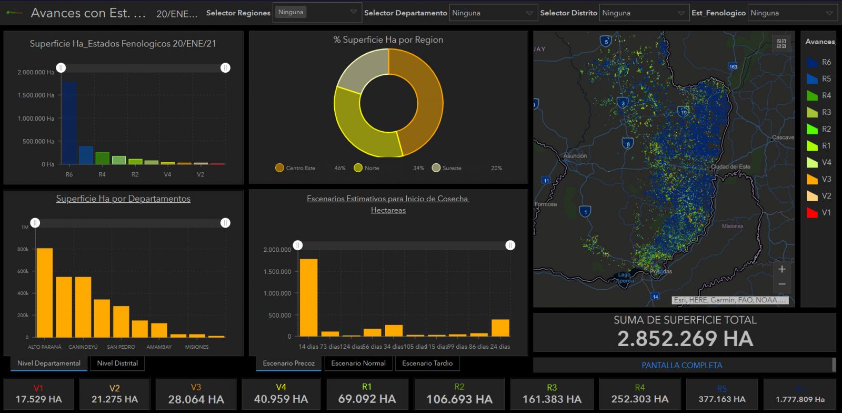The image size is (842, 413).
Task: Click the V1 red legend symbol
Action: (812, 213)
